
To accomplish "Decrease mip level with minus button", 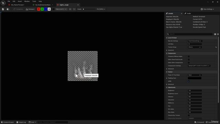I will click(74, 9).
